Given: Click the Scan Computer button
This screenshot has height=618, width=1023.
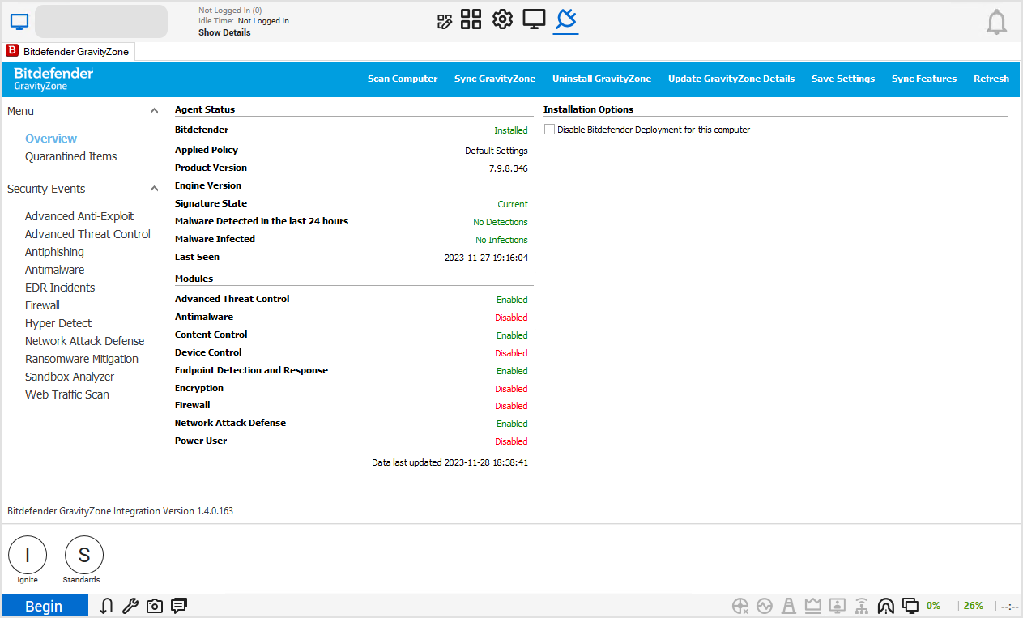Looking at the screenshot, I should tap(403, 79).
